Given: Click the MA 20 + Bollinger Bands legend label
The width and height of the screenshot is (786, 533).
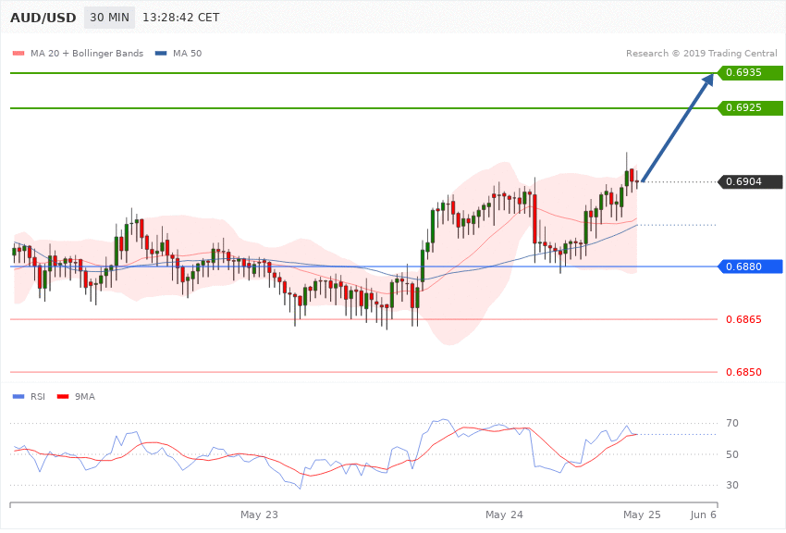Looking at the screenshot, I should click(x=87, y=53).
